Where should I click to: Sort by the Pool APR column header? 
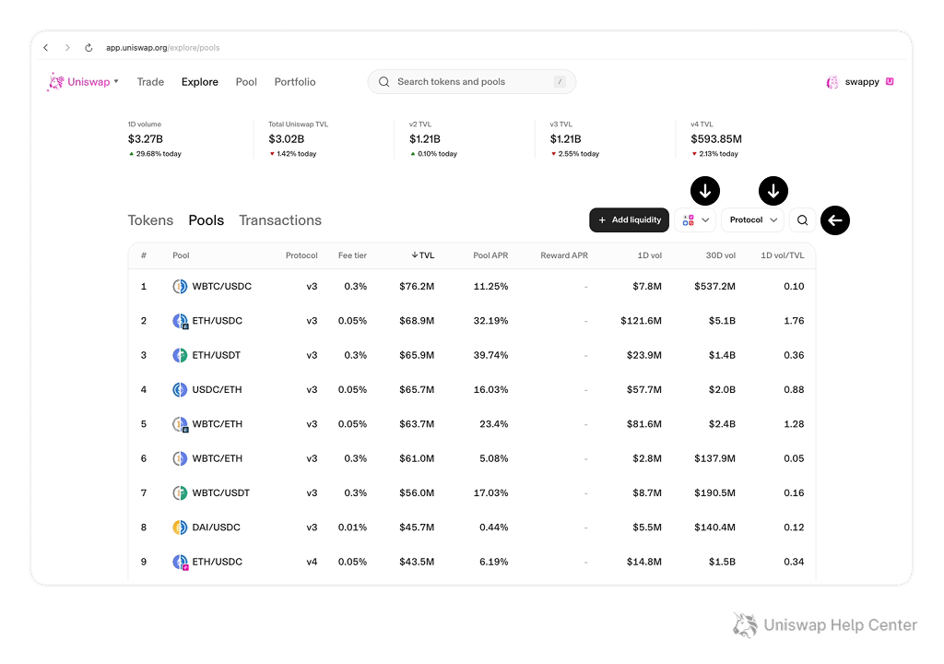[490, 255]
